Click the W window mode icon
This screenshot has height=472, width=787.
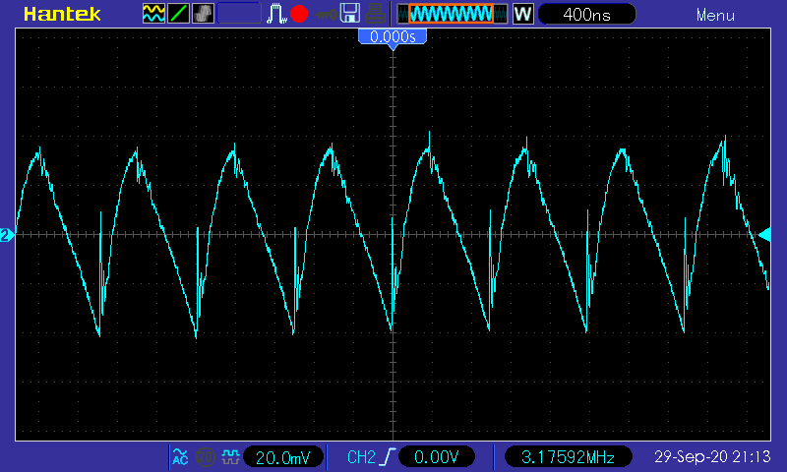523,14
